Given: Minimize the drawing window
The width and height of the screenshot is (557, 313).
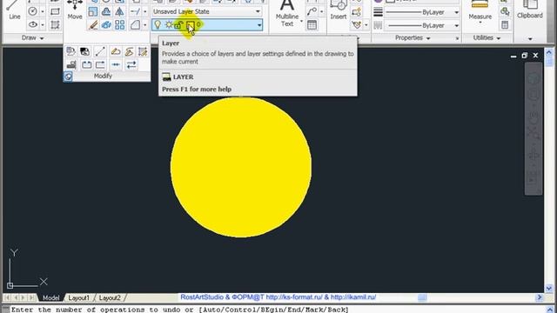Looking at the screenshot, I should [513, 56].
